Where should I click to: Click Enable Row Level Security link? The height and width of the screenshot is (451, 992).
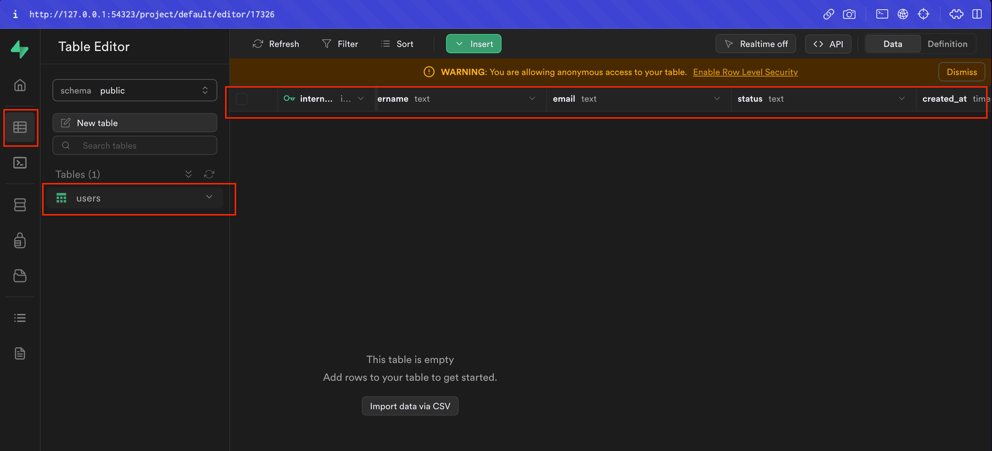[745, 72]
